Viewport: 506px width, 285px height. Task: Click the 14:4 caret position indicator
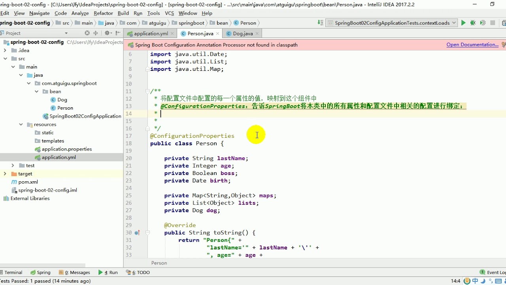[455, 281]
